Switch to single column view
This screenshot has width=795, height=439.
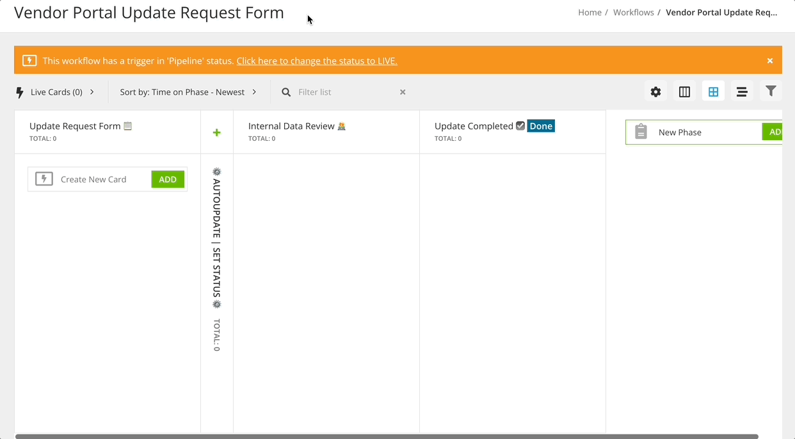click(x=684, y=92)
